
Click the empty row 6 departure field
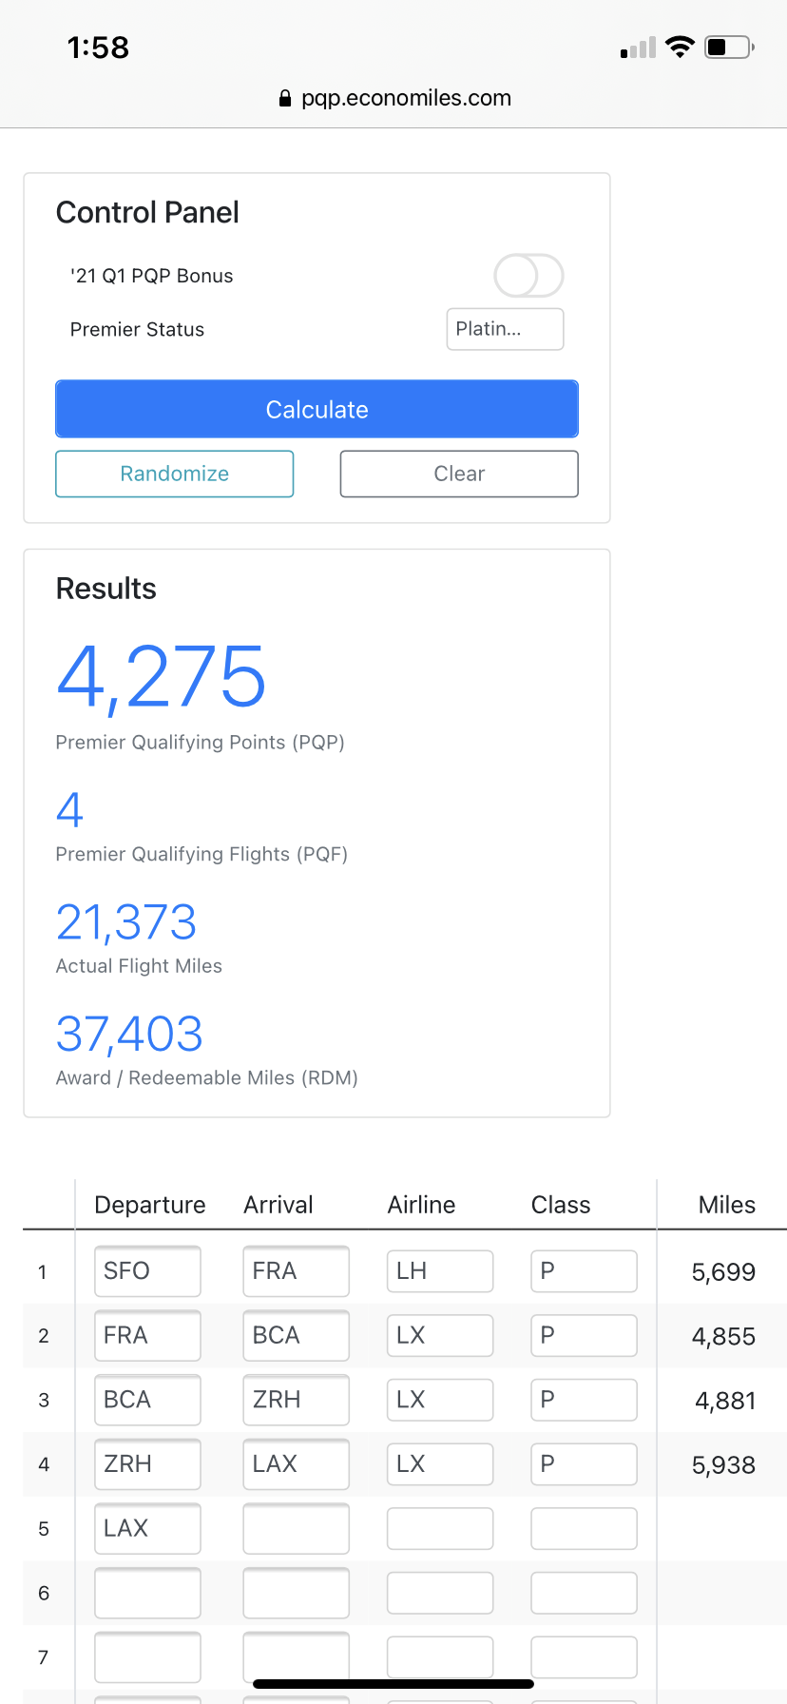147,1593
